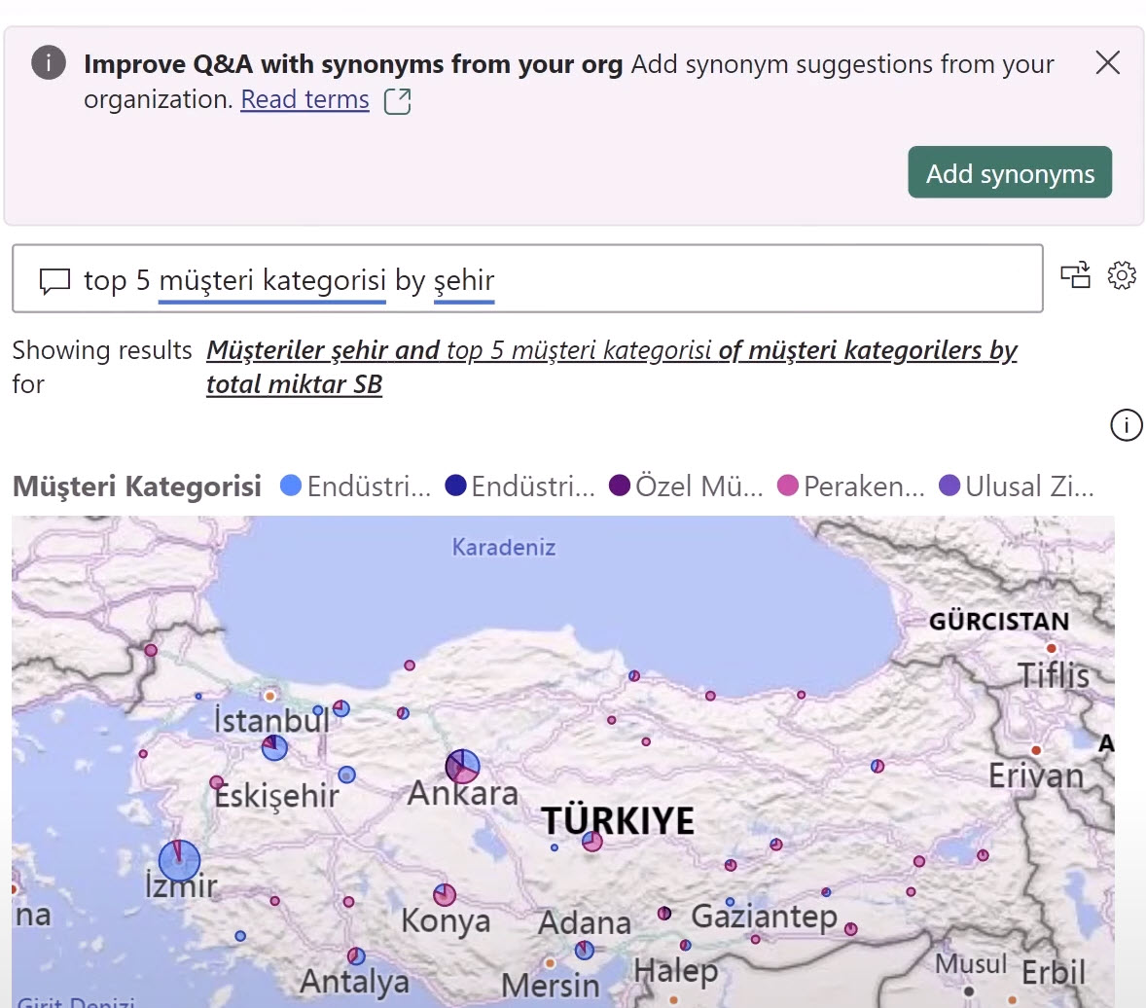Click the dark blue second Endüstri... legend swatch
The height and width of the screenshot is (1008, 1146).
[455, 486]
